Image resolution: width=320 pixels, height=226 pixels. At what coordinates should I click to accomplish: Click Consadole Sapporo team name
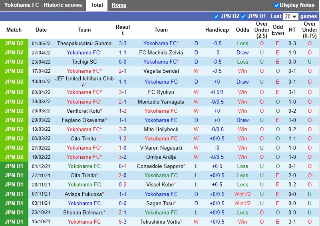tap(160, 166)
